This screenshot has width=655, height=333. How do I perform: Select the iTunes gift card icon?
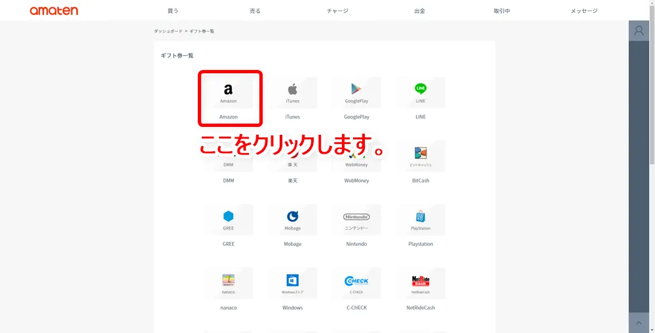click(292, 93)
